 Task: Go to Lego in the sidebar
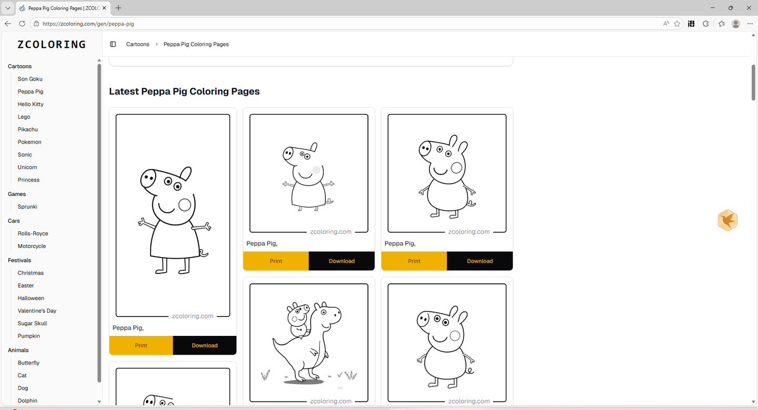click(24, 117)
